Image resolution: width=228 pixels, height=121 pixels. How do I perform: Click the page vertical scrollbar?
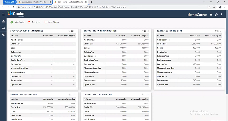pos(227,52)
